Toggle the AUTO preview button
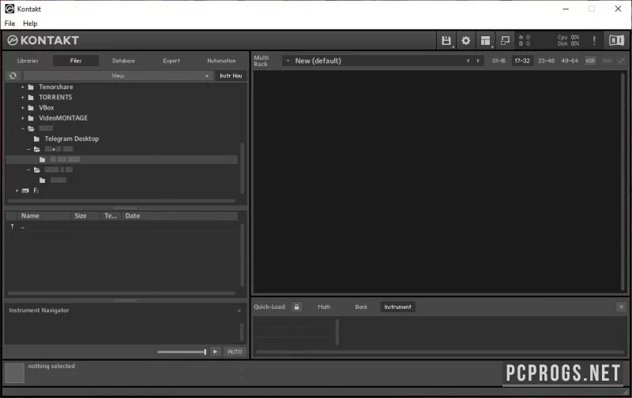Image resolution: width=632 pixels, height=398 pixels. (x=235, y=352)
